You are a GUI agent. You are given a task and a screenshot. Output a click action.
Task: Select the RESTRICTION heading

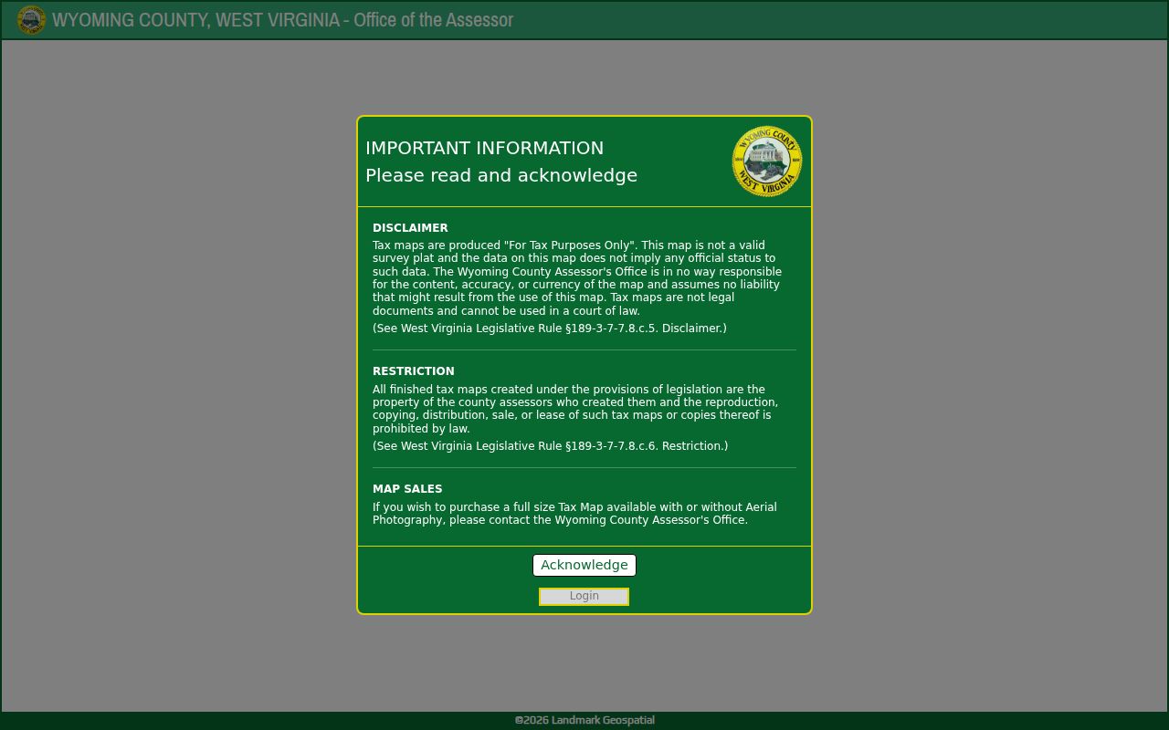[413, 371]
